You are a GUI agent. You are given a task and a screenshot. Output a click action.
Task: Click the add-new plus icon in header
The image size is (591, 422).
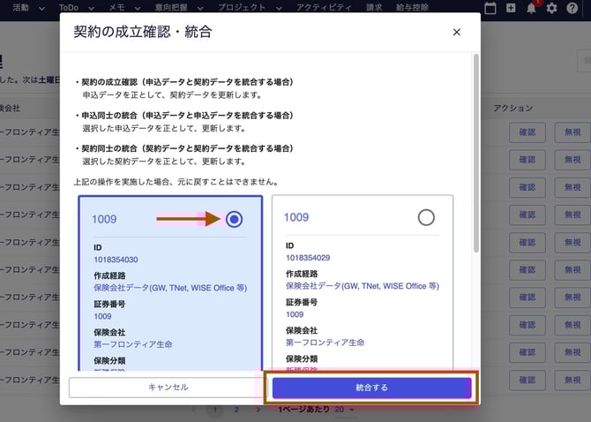(512, 8)
